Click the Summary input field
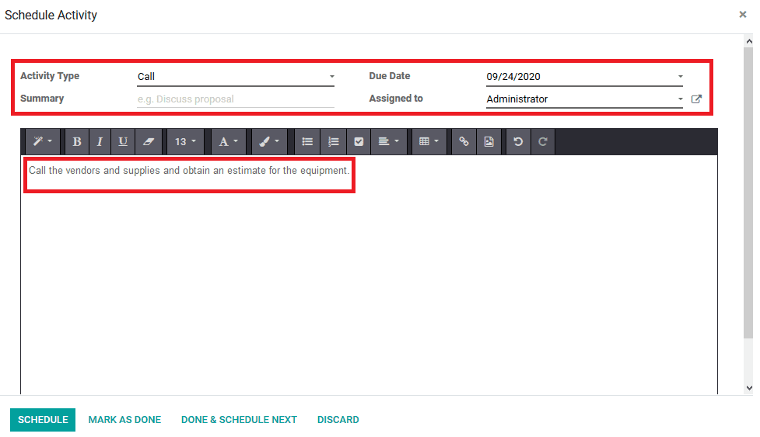Image resolution: width=760 pixels, height=437 pixels. point(236,99)
